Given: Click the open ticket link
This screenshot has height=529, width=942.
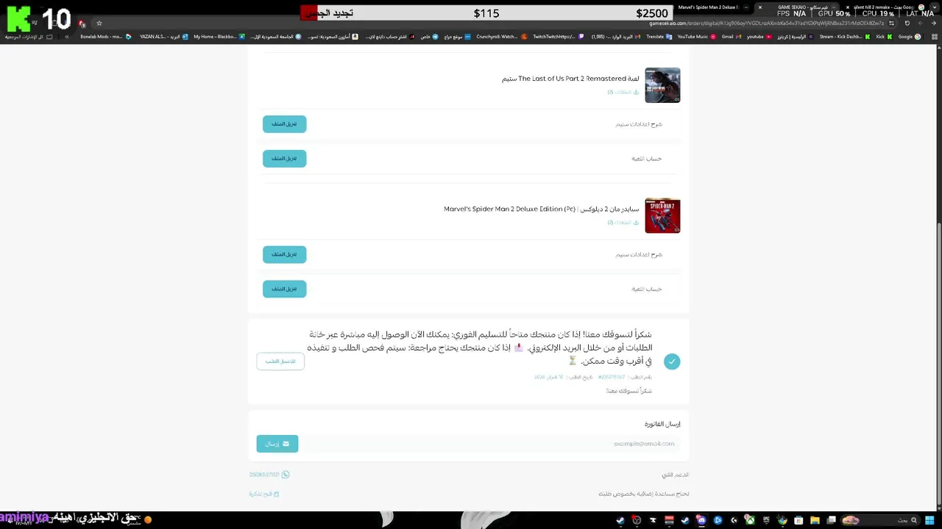Looking at the screenshot, I should pos(264,494).
